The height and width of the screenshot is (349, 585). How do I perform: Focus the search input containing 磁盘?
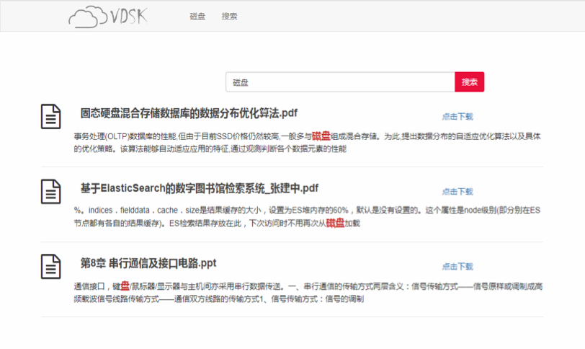(x=340, y=82)
